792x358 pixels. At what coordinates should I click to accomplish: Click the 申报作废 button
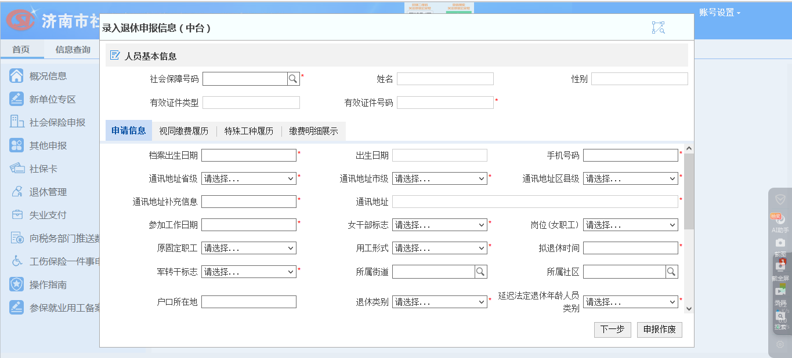659,330
